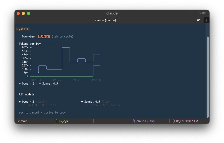Click the 316k axis label

pos(25,62)
